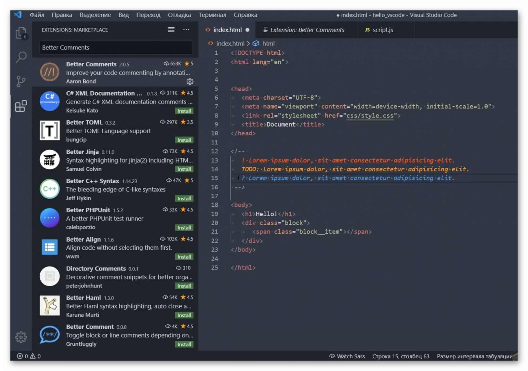Click Better Haml extension logo
The image size is (528, 371).
pos(50,305)
